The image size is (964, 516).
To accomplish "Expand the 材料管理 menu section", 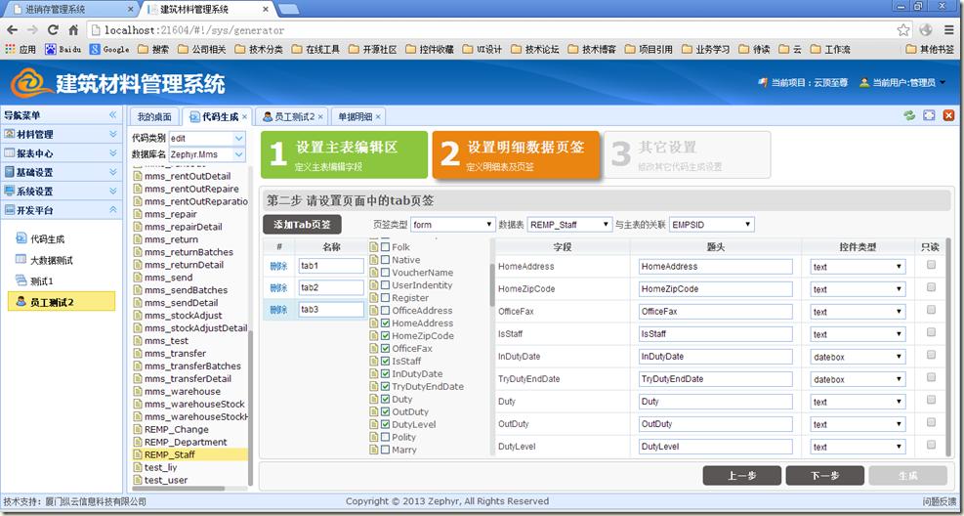I will coord(59,134).
